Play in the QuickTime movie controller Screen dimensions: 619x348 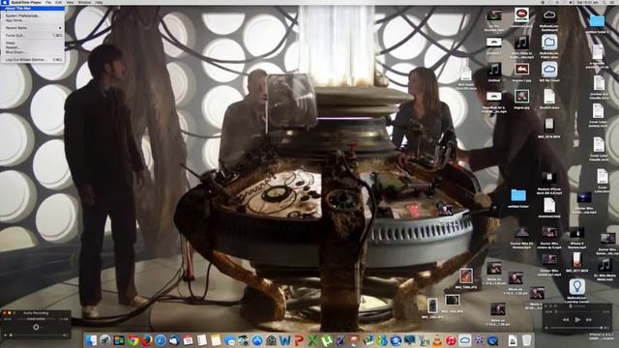(x=577, y=320)
